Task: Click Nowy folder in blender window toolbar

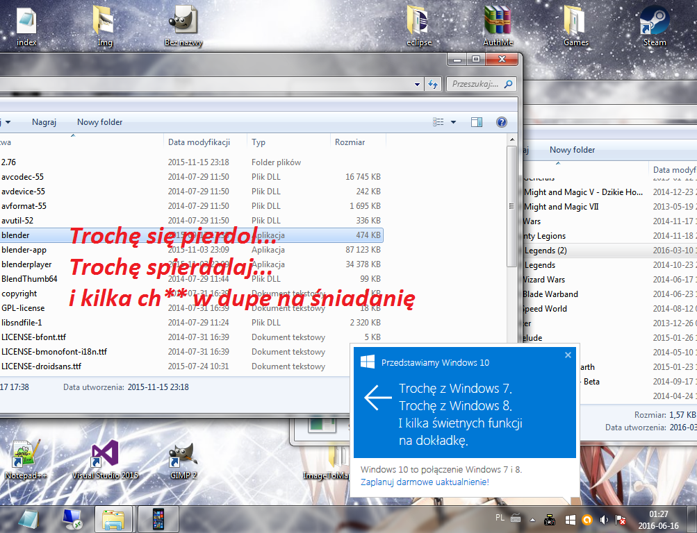Action: point(99,122)
